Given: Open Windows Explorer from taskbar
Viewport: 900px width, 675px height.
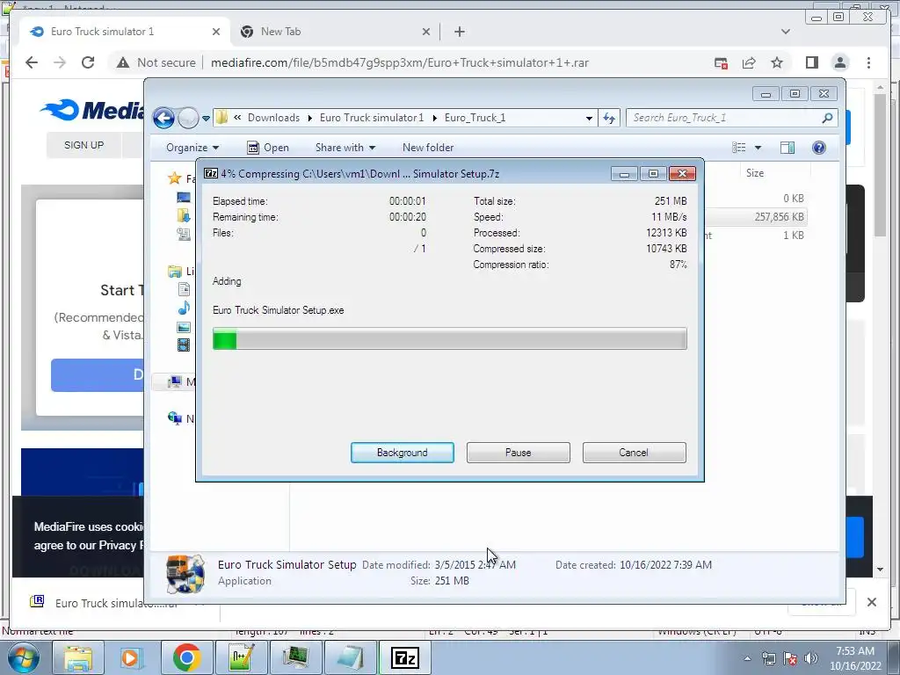Looking at the screenshot, I should (78, 657).
